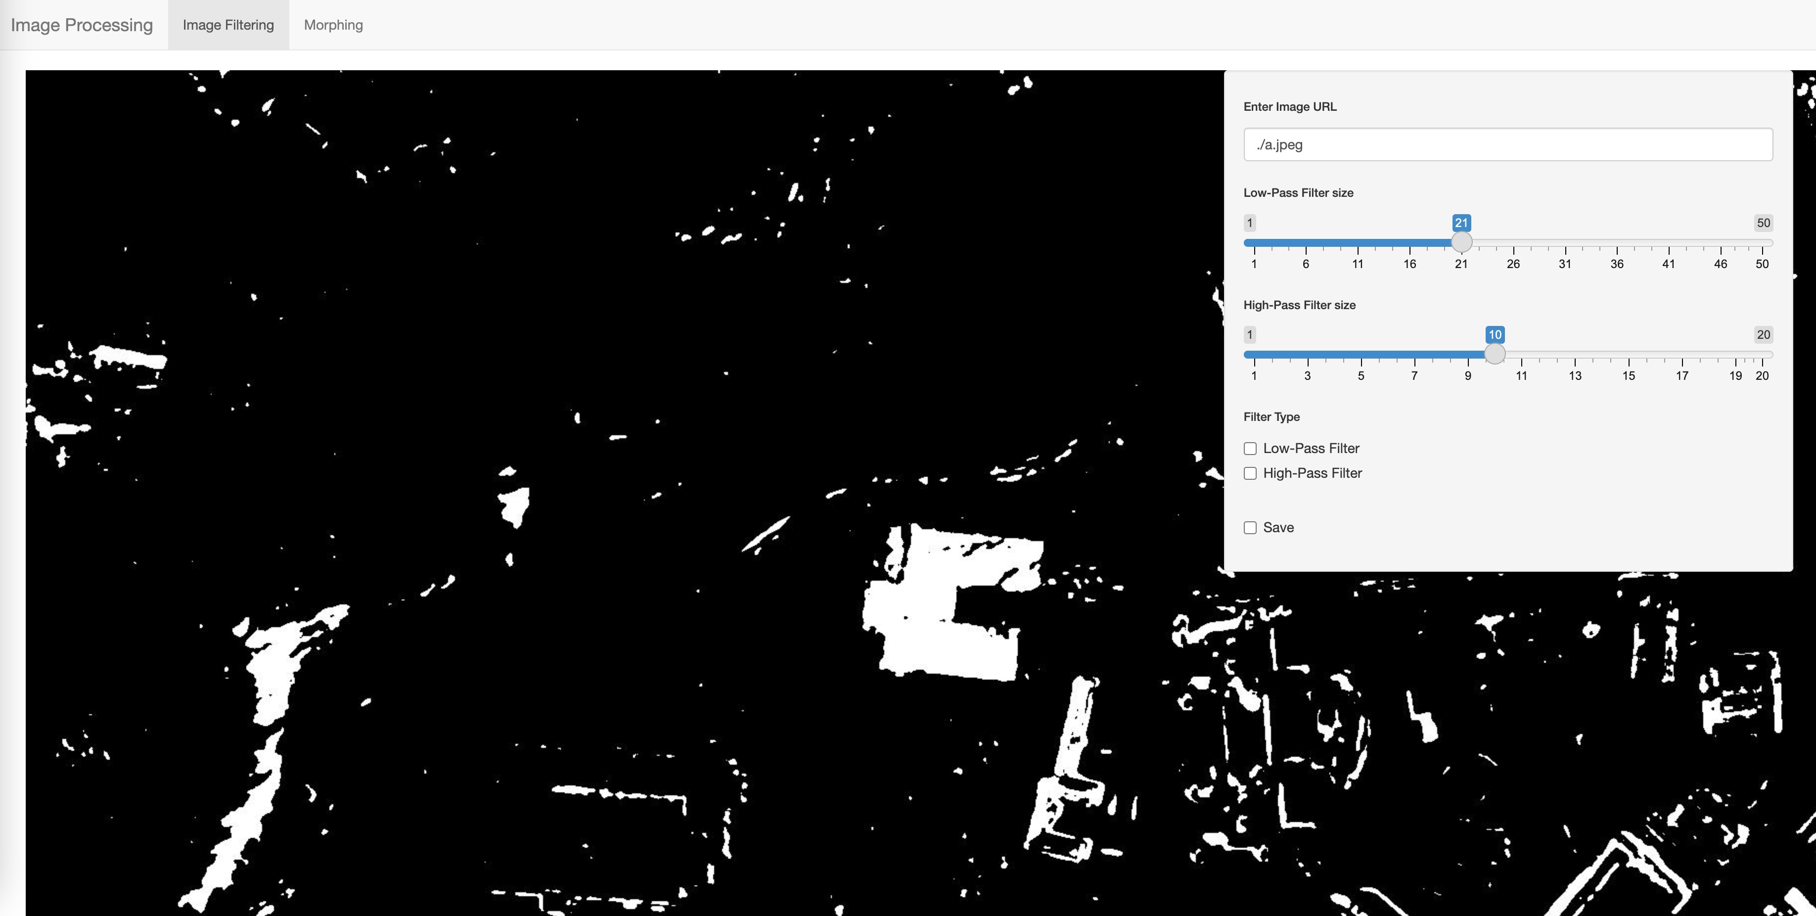
Task: Select the Morphing tab
Action: pyautogui.click(x=333, y=25)
